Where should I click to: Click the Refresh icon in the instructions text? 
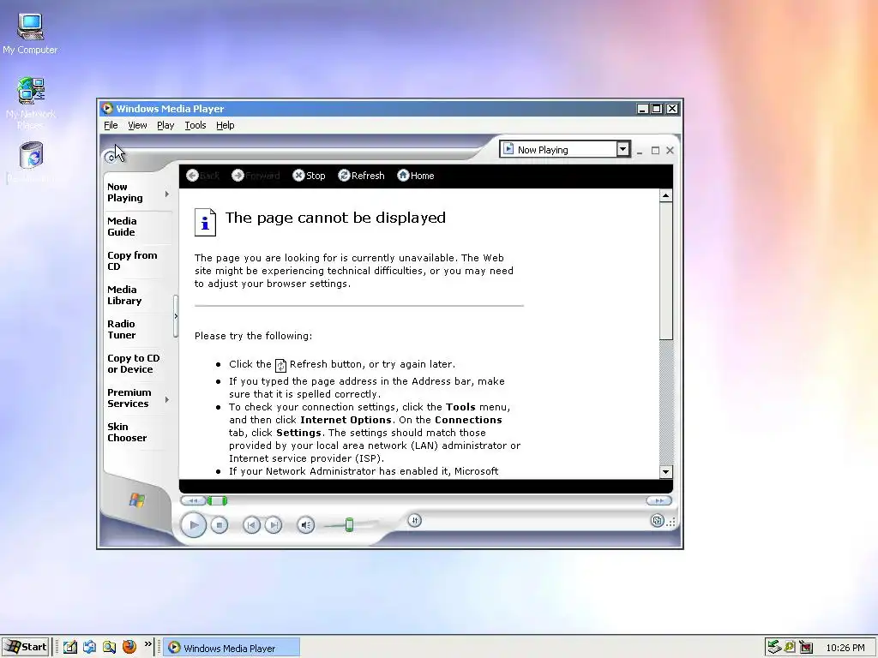click(280, 365)
